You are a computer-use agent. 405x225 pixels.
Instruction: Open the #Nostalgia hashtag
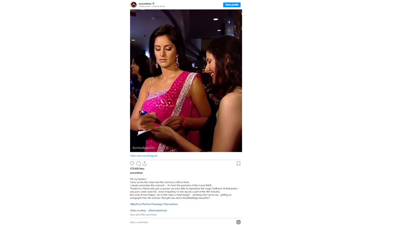(157, 204)
